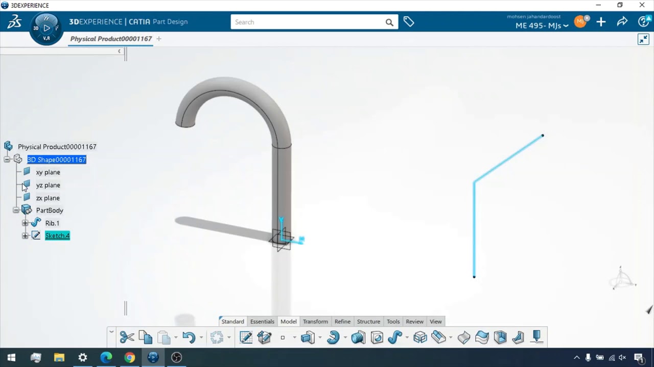Expand the Rib.1 node
The width and height of the screenshot is (654, 367).
tap(25, 223)
